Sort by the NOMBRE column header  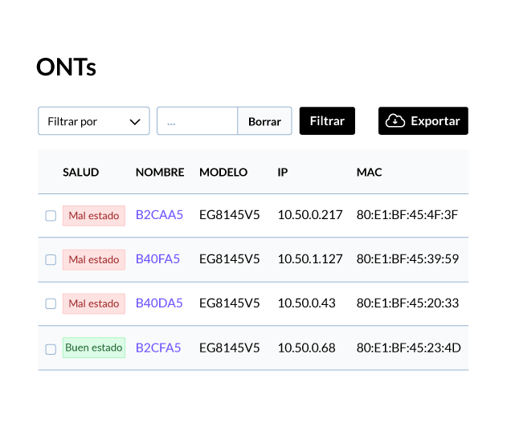click(160, 172)
